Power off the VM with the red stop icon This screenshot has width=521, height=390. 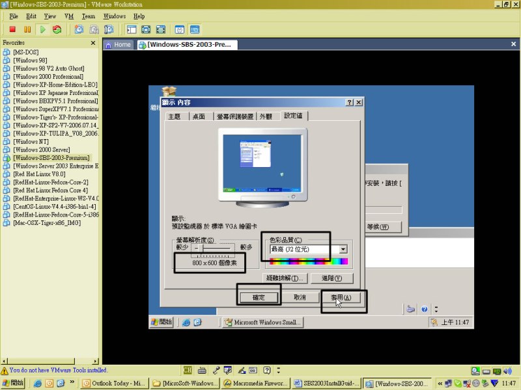coord(12,29)
